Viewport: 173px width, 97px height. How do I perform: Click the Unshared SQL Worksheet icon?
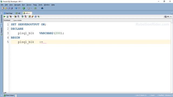coord(29,16)
